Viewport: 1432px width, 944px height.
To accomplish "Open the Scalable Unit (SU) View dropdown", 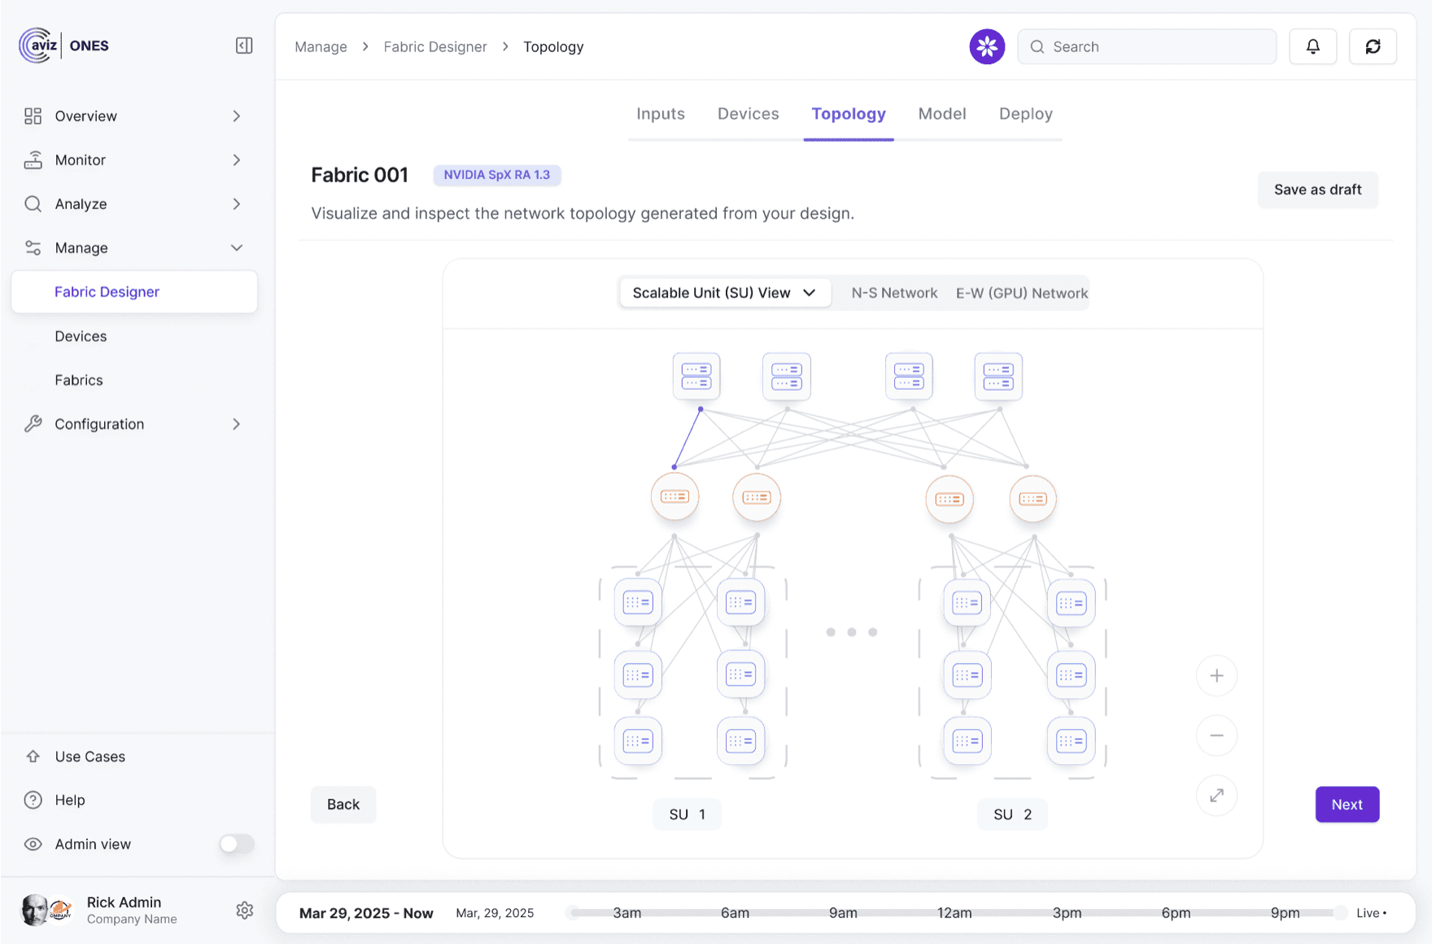I will (724, 292).
